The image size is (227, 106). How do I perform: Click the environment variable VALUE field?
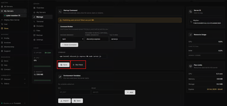pos(108,92)
